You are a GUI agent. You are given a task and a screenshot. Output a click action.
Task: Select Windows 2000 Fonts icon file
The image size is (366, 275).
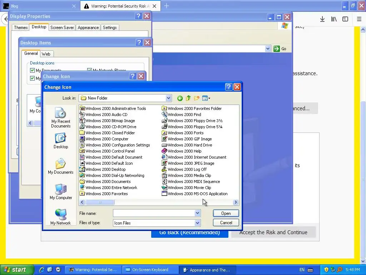click(x=183, y=132)
